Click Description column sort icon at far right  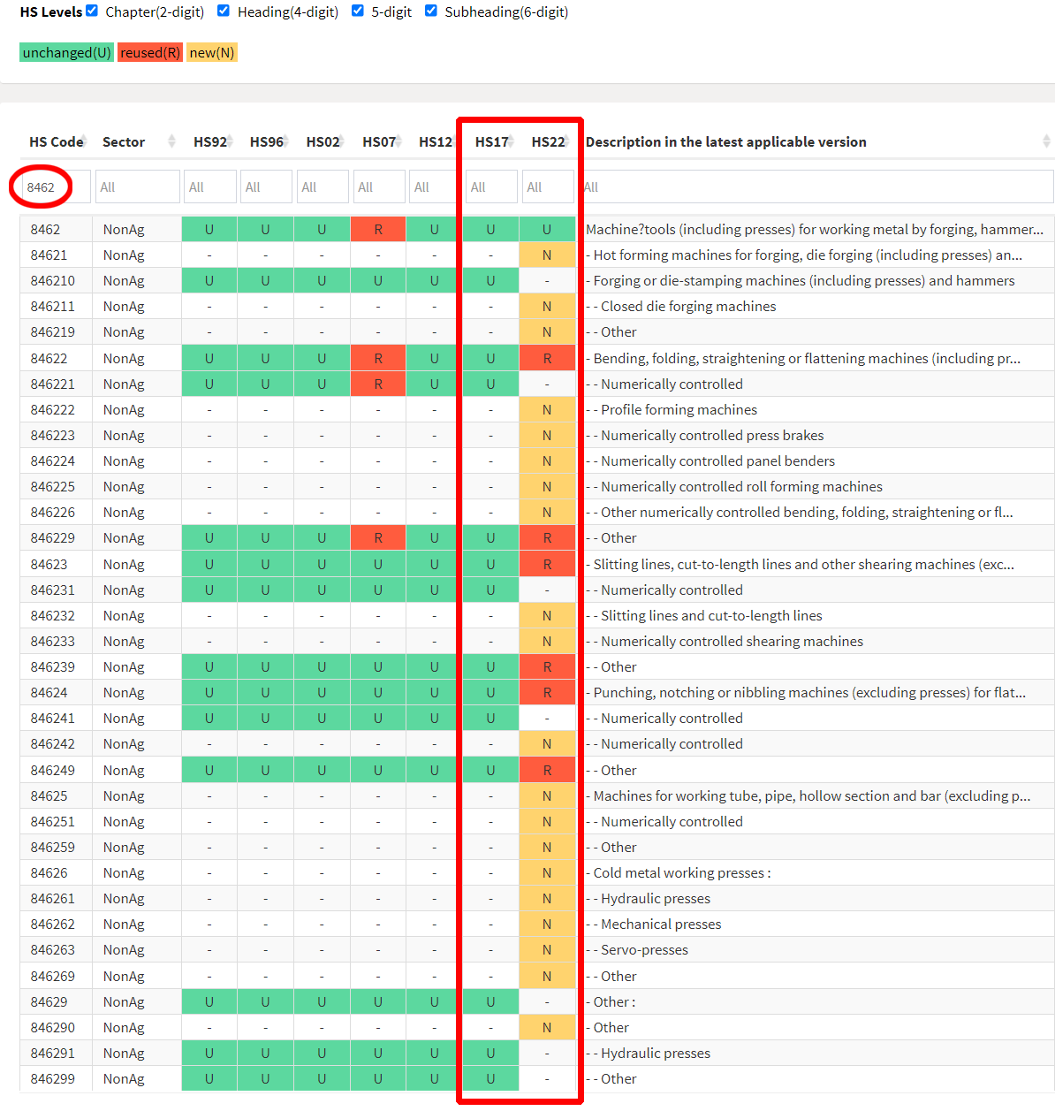[x=1046, y=141]
